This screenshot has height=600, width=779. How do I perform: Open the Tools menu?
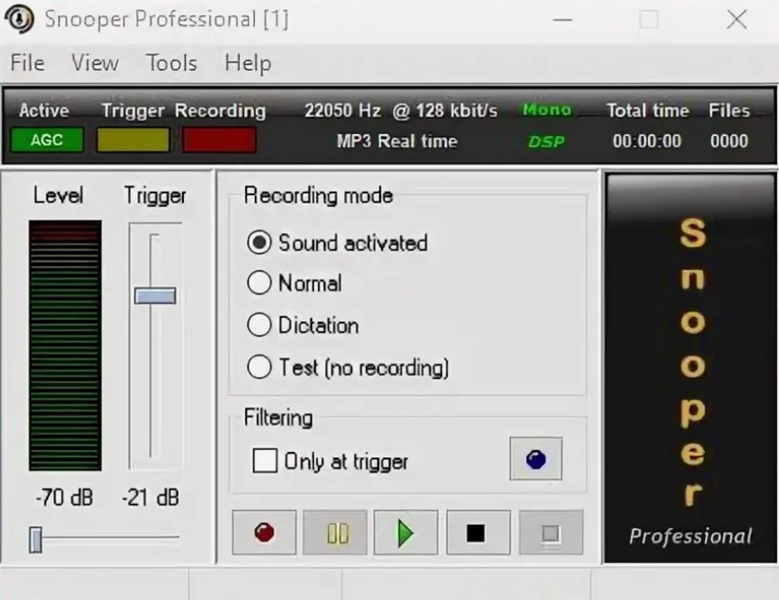pos(172,63)
